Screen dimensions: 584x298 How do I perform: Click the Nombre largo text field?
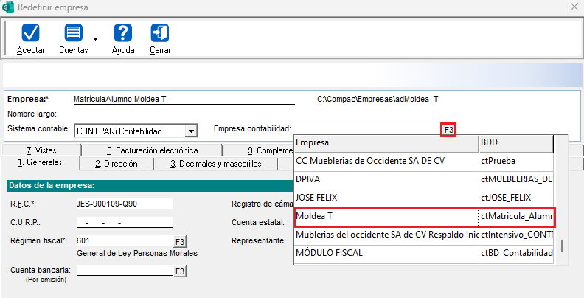coord(258,114)
